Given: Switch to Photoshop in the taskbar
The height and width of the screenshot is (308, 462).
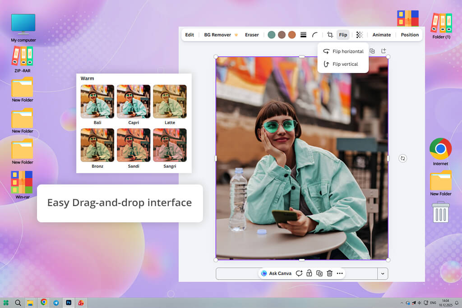Looking at the screenshot, I should pos(69,303).
